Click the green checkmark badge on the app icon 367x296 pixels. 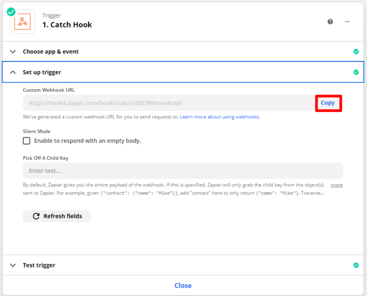pyautogui.click(x=11, y=12)
